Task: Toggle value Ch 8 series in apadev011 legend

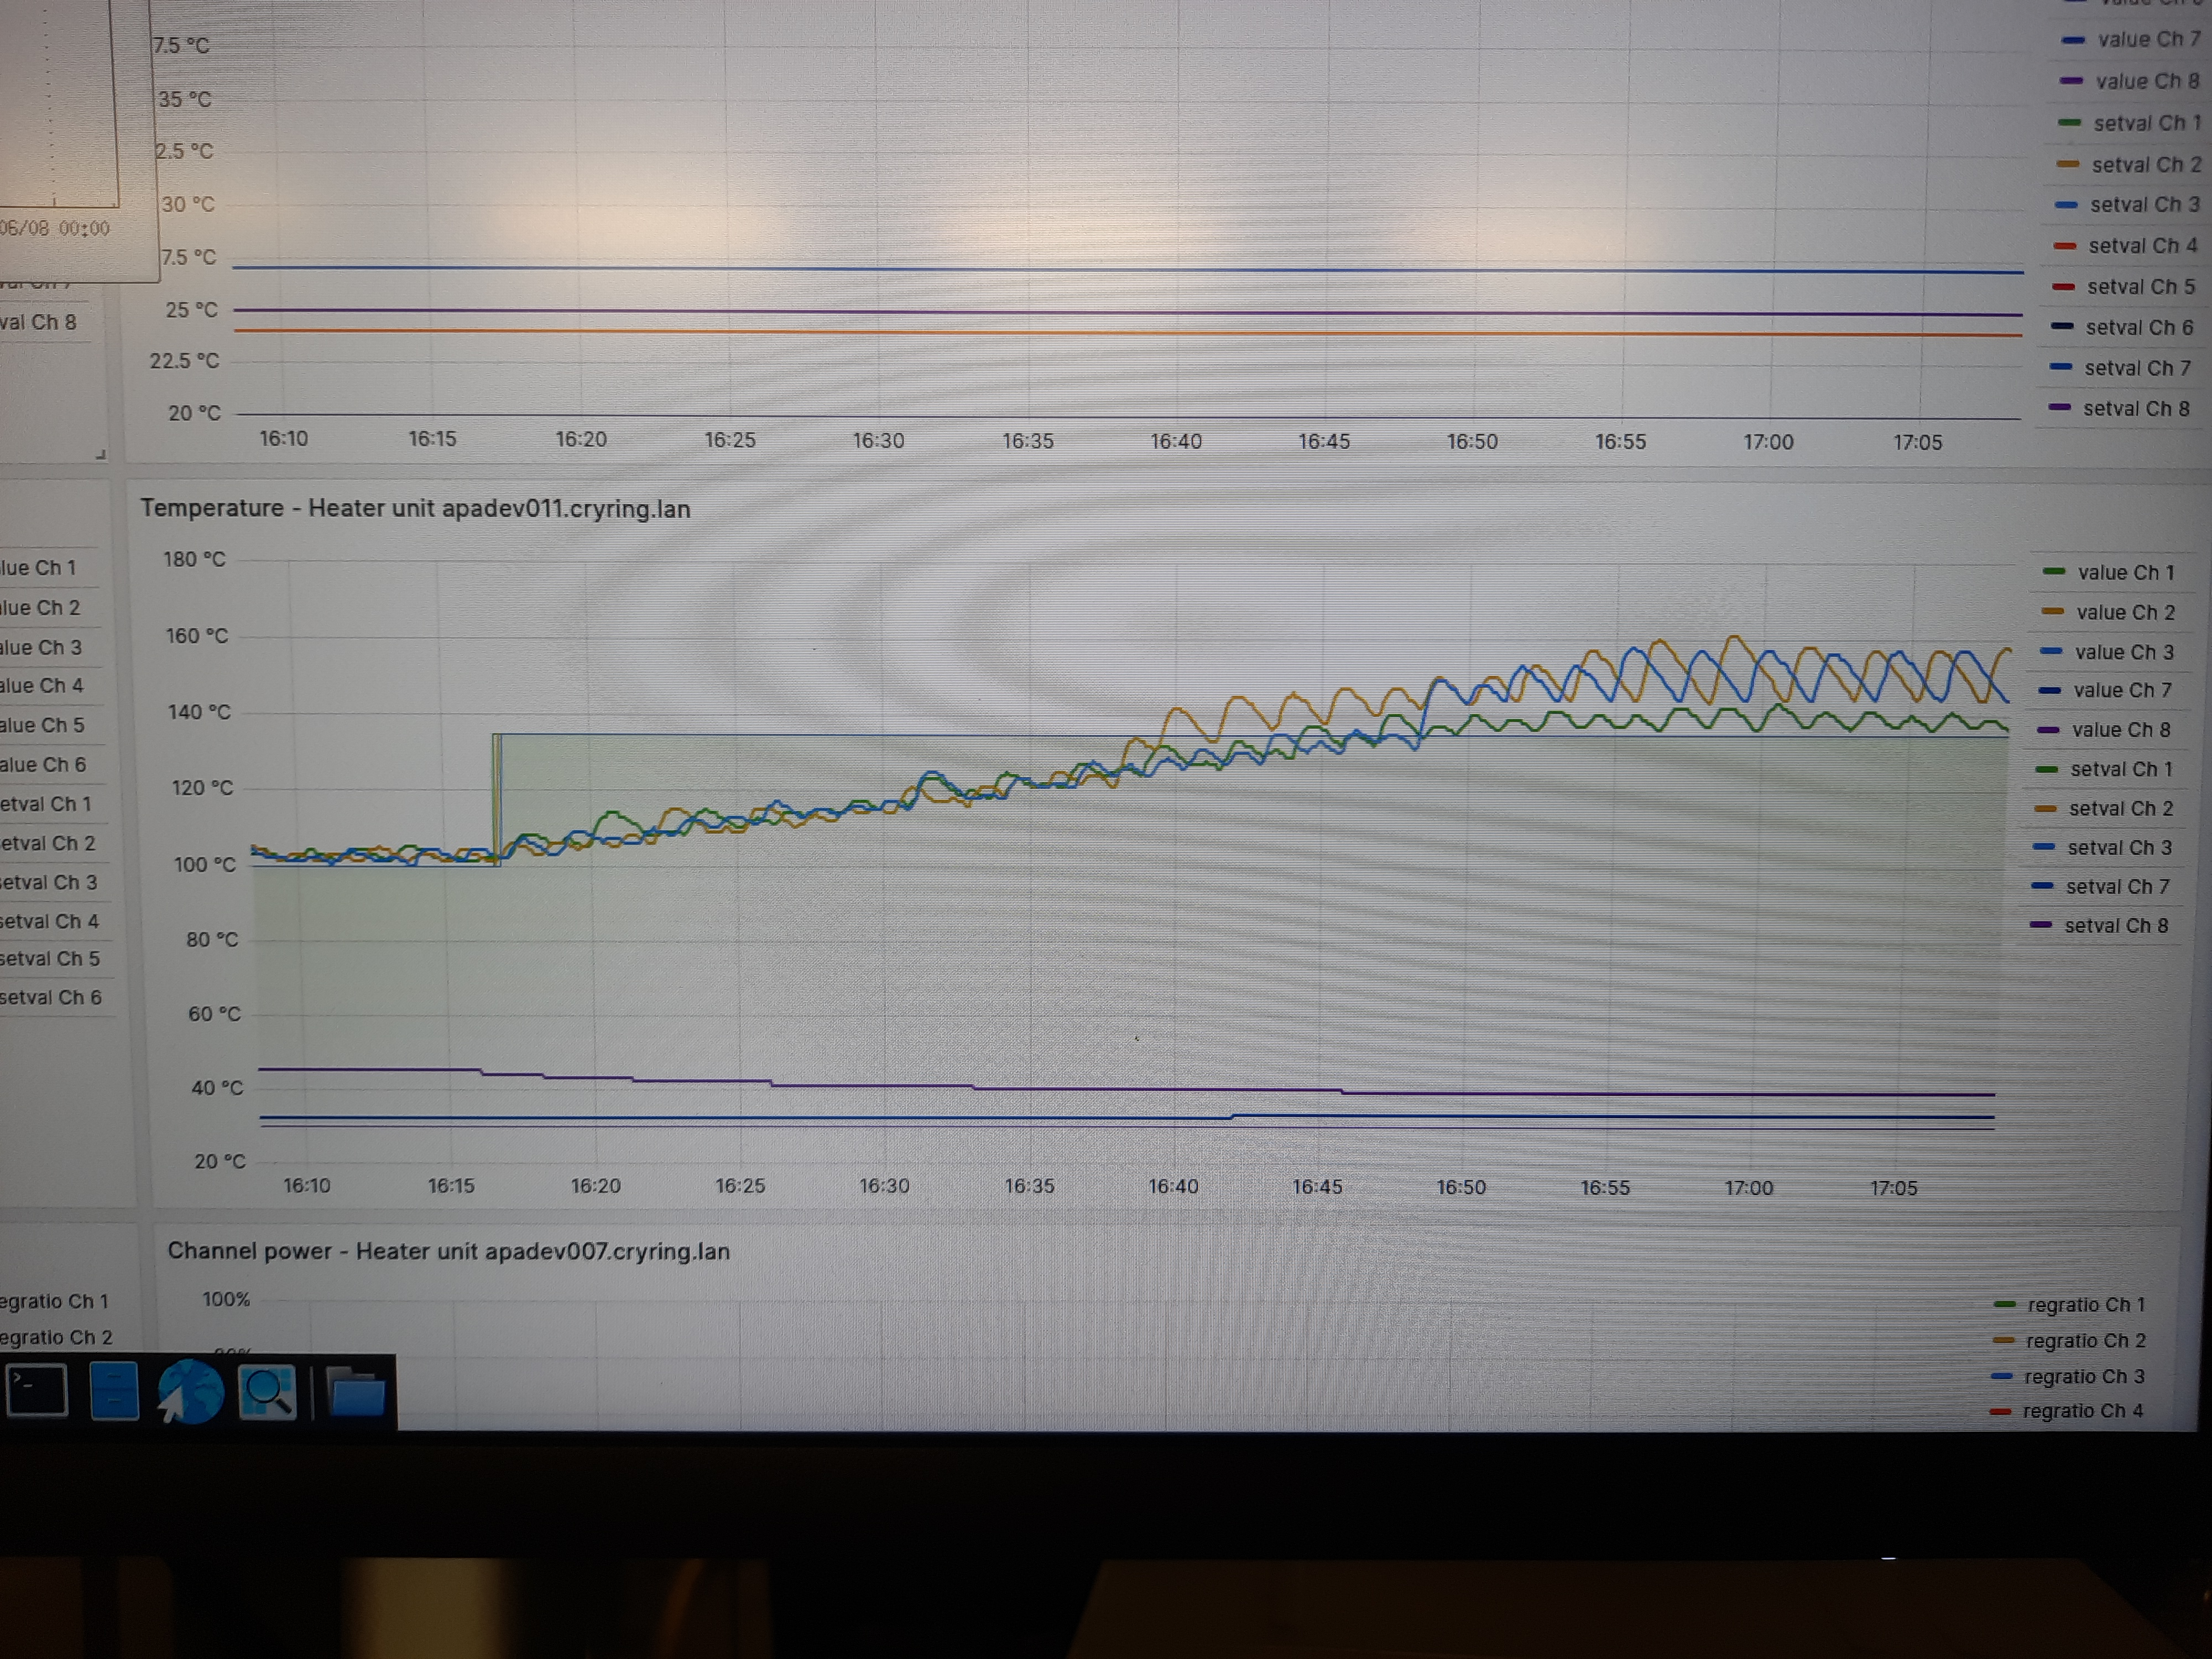Action: pyautogui.click(x=2120, y=730)
